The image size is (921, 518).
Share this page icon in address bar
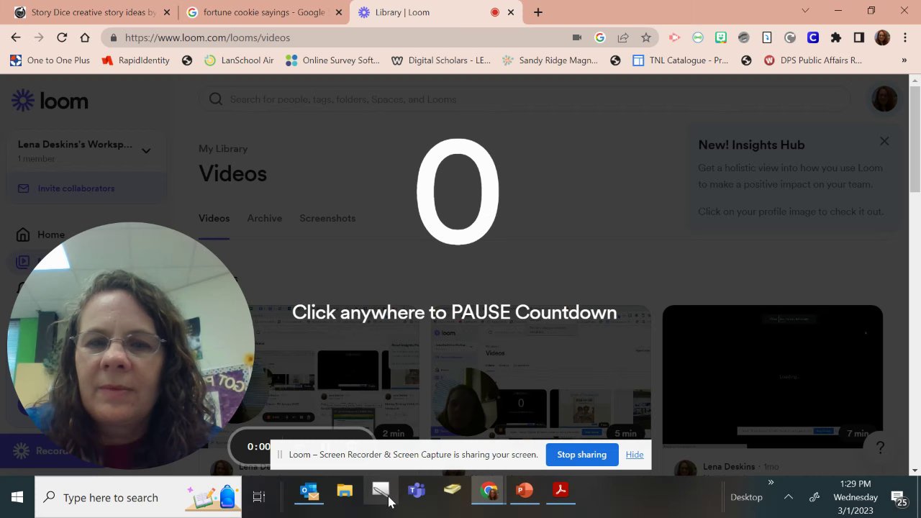tap(623, 37)
